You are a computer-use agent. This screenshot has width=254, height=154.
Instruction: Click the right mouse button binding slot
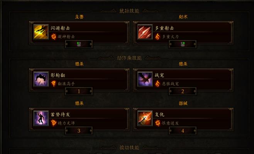click(x=183, y=44)
